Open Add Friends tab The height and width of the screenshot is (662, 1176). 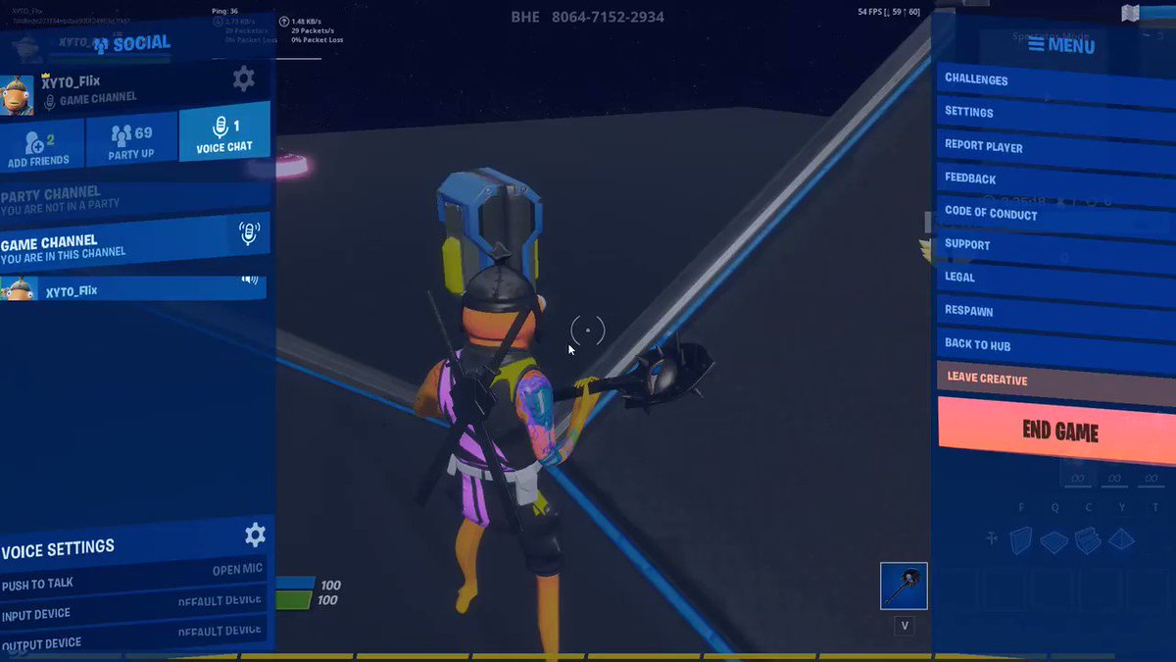pos(40,145)
